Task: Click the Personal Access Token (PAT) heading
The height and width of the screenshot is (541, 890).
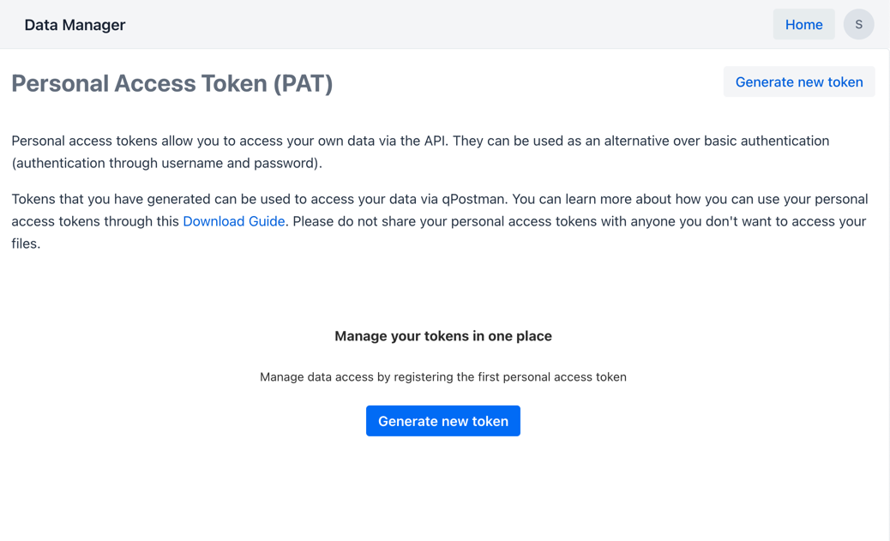Action: [171, 83]
